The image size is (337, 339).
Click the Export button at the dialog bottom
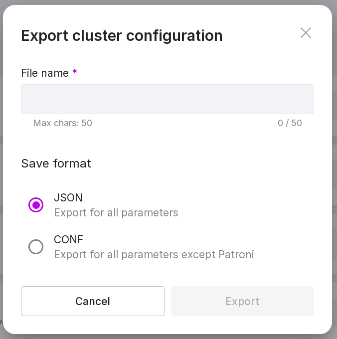[x=242, y=301]
